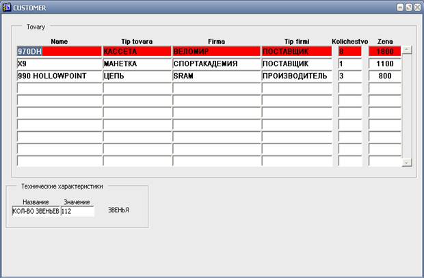Click the scrollbar up arrow in Tovary
The width and height of the screenshot is (424, 278).
point(407,50)
